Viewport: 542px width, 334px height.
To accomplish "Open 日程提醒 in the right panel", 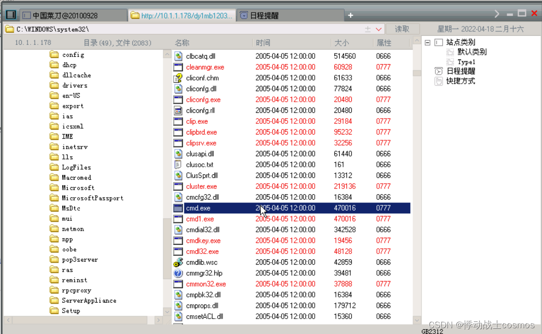I will (x=461, y=71).
